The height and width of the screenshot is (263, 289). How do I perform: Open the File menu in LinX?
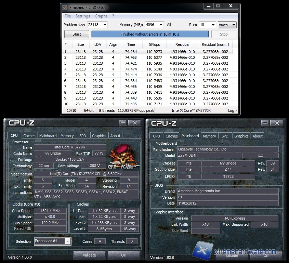tap(68, 16)
